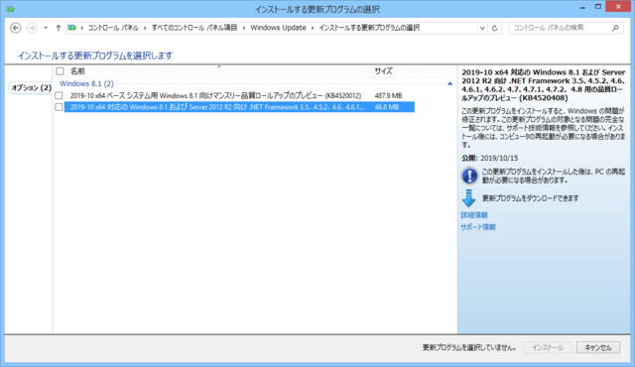Click the blue exclamation restart notice icon
Screen dimensions: 635x367
tap(469, 176)
